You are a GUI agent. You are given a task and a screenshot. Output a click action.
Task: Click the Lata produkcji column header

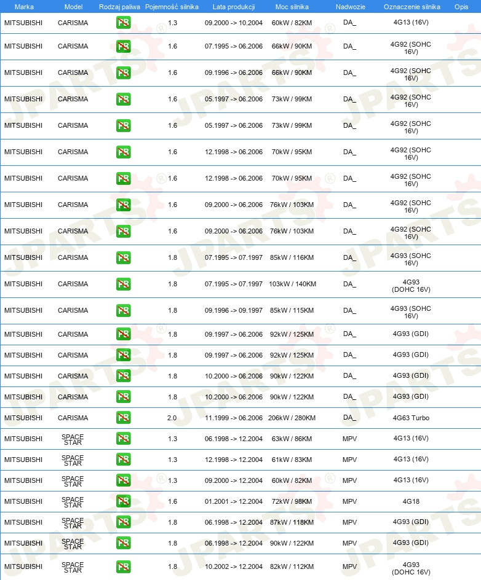(x=234, y=7)
